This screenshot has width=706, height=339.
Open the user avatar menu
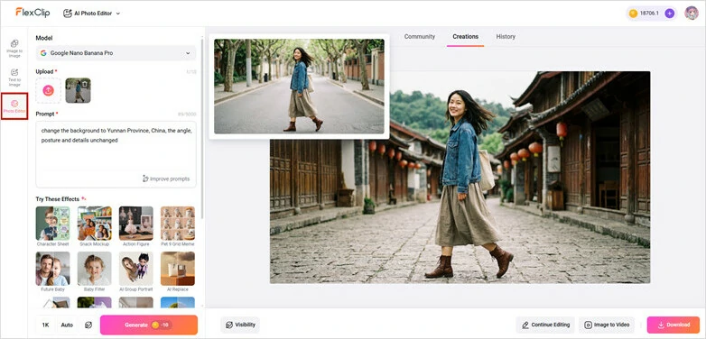pos(692,13)
